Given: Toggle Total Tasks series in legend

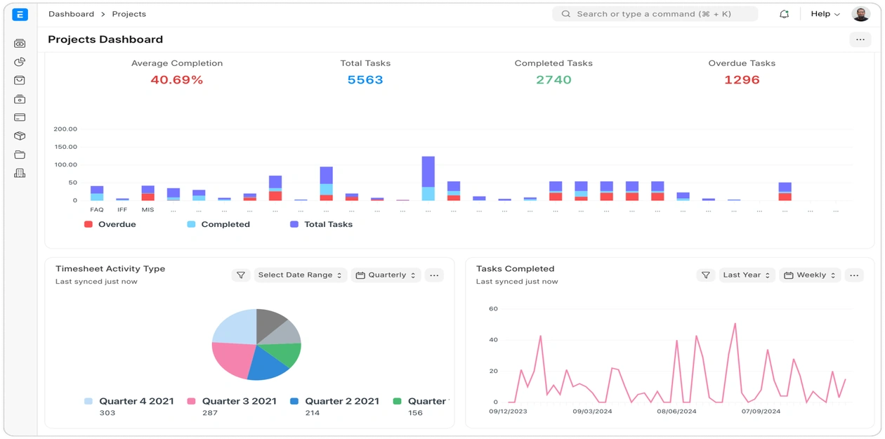Looking at the screenshot, I should click(321, 225).
